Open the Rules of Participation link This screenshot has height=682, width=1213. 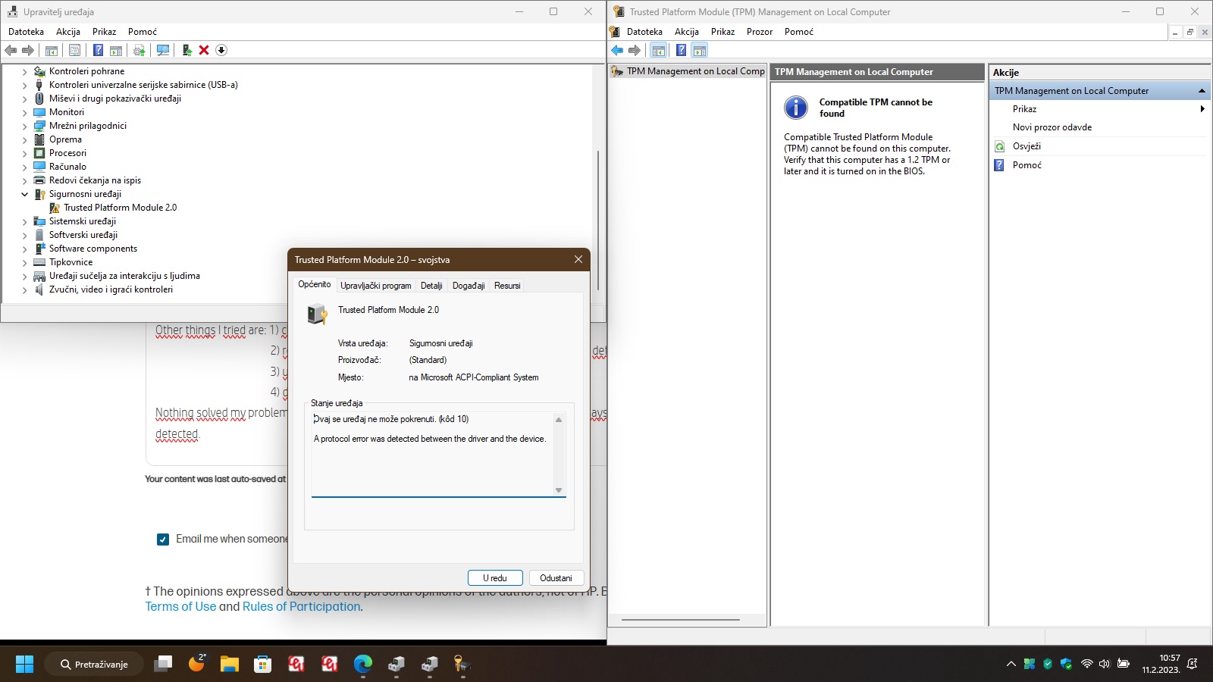click(300, 606)
